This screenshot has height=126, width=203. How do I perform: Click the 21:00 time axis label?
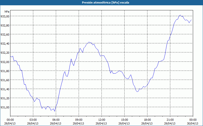[x=170, y=120]
